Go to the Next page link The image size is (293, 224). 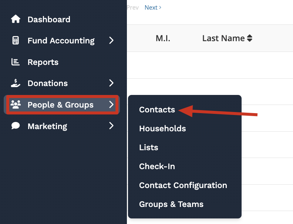click(x=153, y=7)
